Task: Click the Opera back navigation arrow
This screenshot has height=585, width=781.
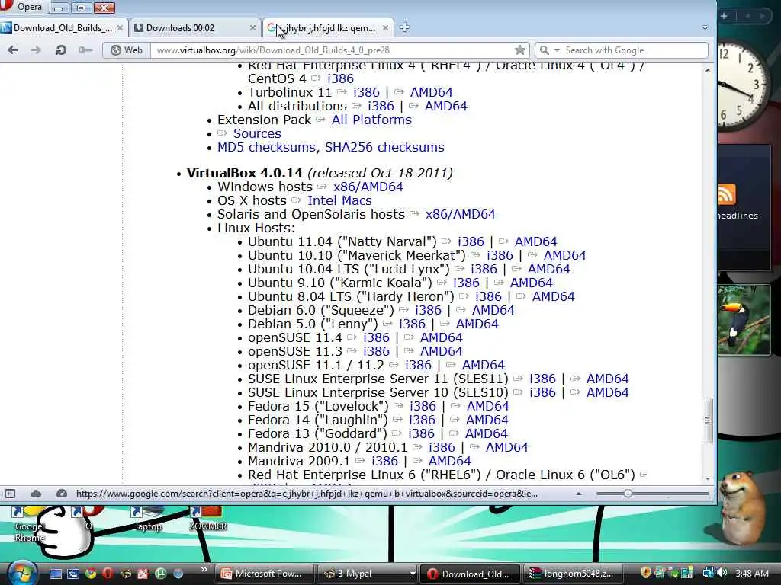Action: (13, 50)
